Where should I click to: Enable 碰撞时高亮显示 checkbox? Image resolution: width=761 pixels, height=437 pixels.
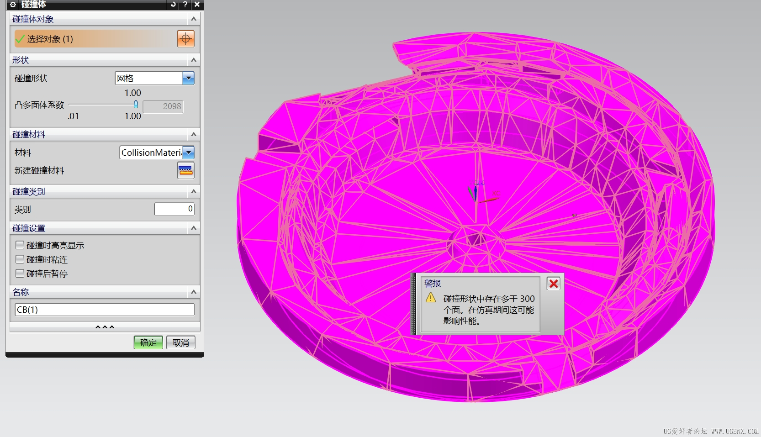(x=20, y=245)
